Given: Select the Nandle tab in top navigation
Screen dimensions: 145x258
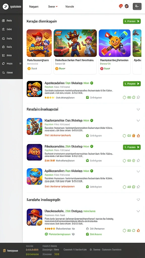Looking at the screenshot, I should (x=70, y=7).
